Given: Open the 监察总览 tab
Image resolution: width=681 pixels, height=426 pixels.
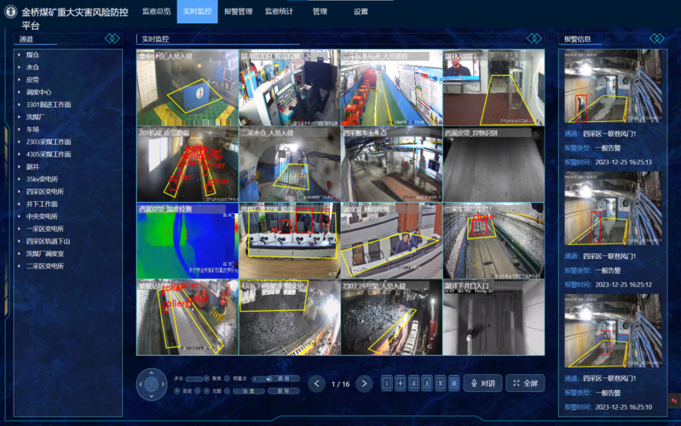Looking at the screenshot, I should click(156, 11).
